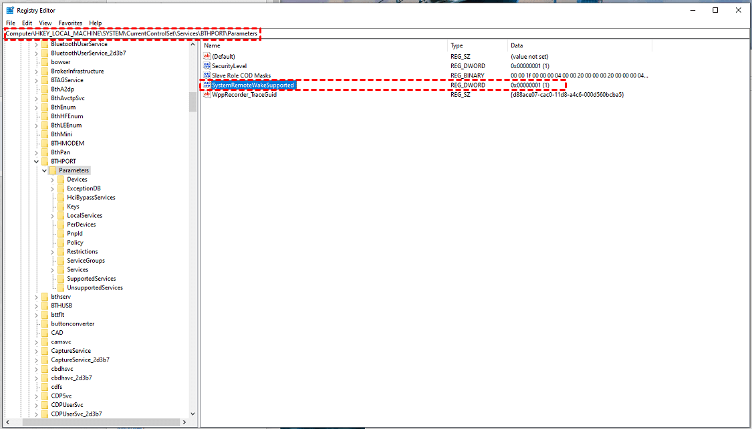This screenshot has height=429, width=752.
Task: Select the (Default) string value icon
Action: click(x=207, y=57)
